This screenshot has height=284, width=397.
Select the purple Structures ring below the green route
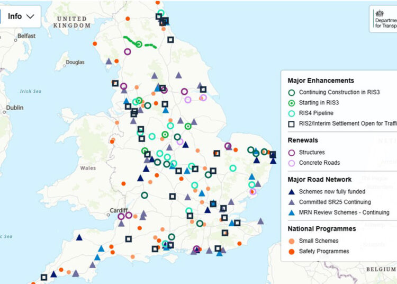tap(128, 52)
